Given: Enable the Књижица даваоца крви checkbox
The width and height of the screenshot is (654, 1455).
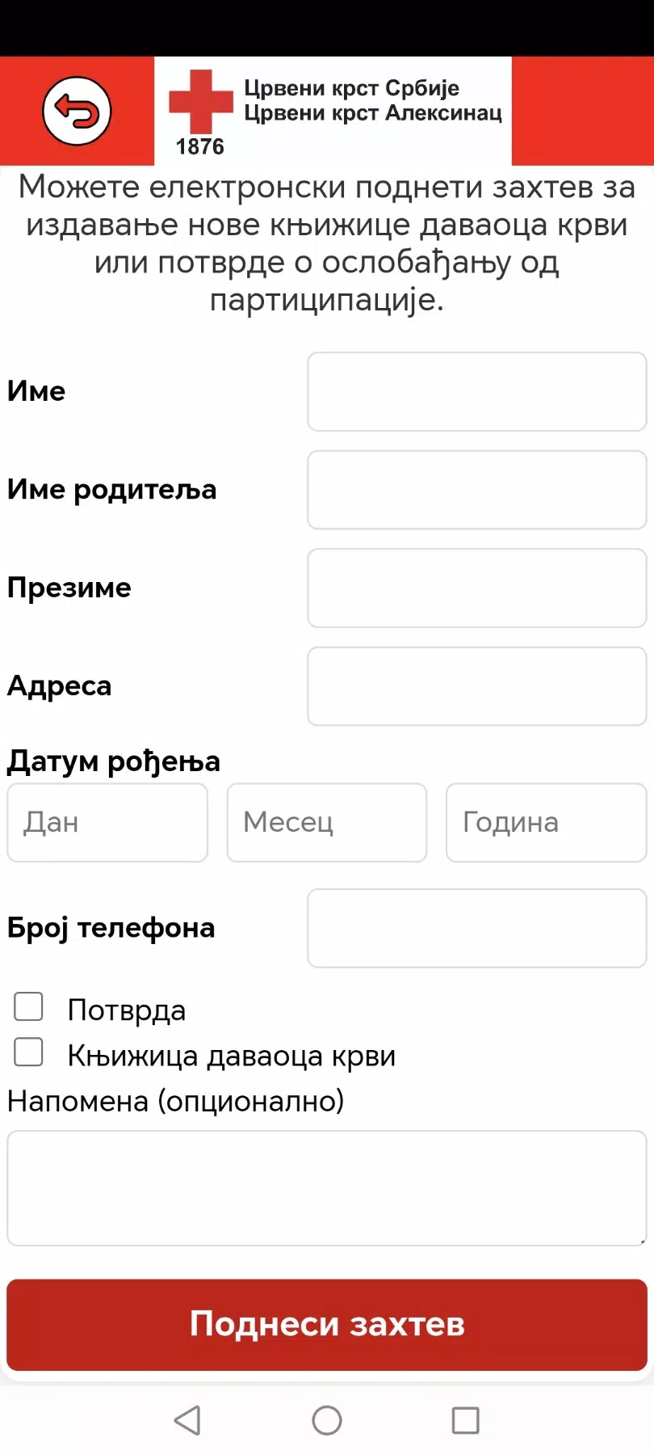Looking at the screenshot, I should click(29, 1052).
